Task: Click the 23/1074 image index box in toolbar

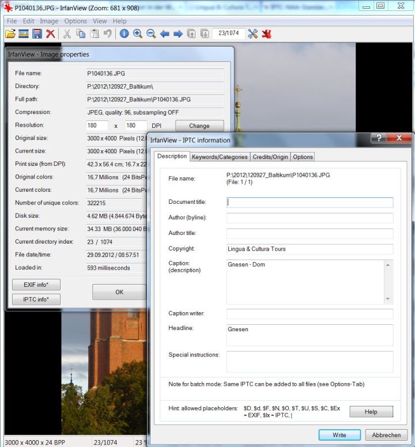Action: click(228, 33)
